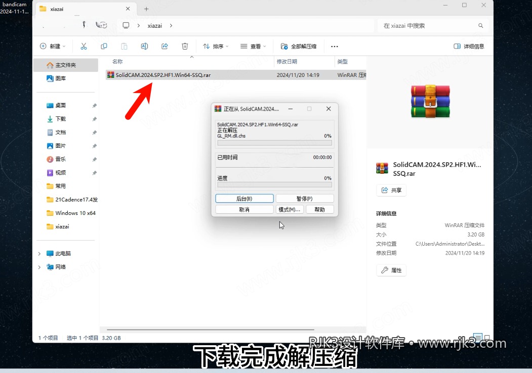Image resolution: width=532 pixels, height=373 pixels.
Task: Click 帮助 help button in dialog
Action: pyautogui.click(x=319, y=210)
